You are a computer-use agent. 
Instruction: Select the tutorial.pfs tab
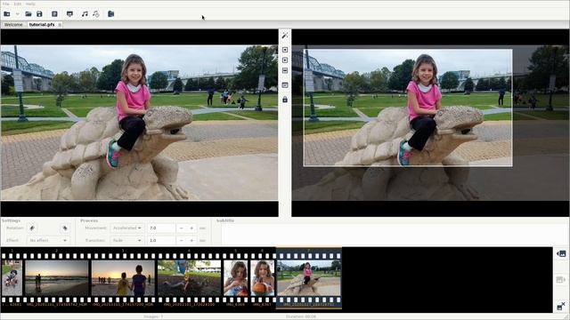pos(42,25)
